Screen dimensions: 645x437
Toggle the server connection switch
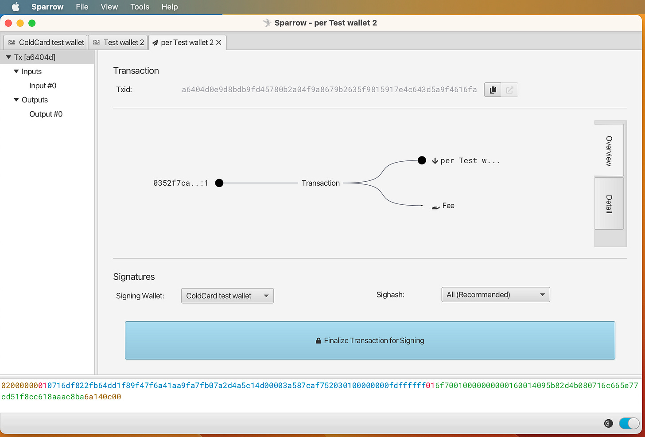pos(629,424)
